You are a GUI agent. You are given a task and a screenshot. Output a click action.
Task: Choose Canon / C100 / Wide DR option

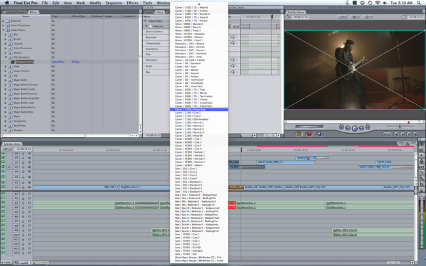(199, 136)
